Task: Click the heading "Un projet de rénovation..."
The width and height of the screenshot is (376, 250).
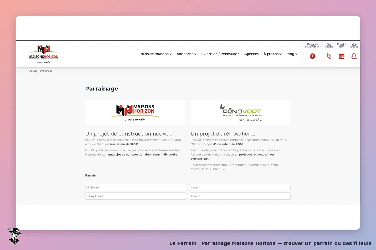Action: (223, 134)
